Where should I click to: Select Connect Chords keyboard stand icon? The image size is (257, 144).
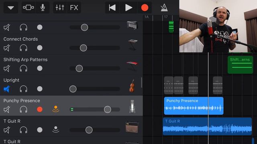point(133,45)
